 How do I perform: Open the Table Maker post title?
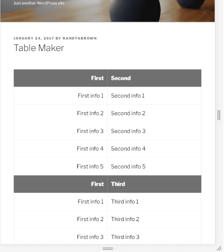point(39,48)
